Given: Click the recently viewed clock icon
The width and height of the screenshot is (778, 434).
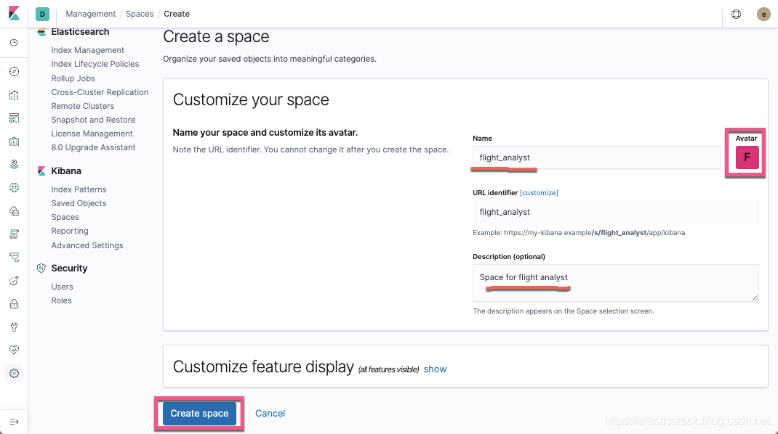Looking at the screenshot, I should tap(14, 43).
